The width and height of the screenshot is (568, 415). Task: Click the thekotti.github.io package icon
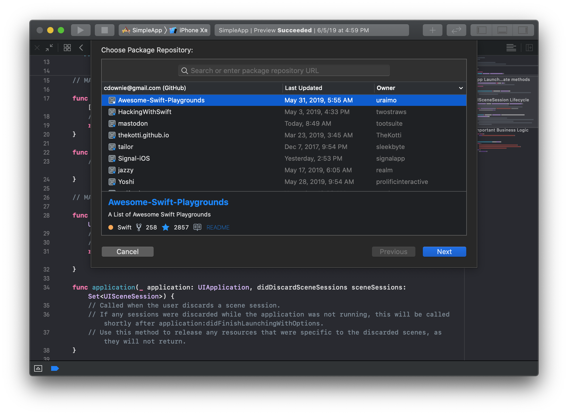tap(112, 135)
